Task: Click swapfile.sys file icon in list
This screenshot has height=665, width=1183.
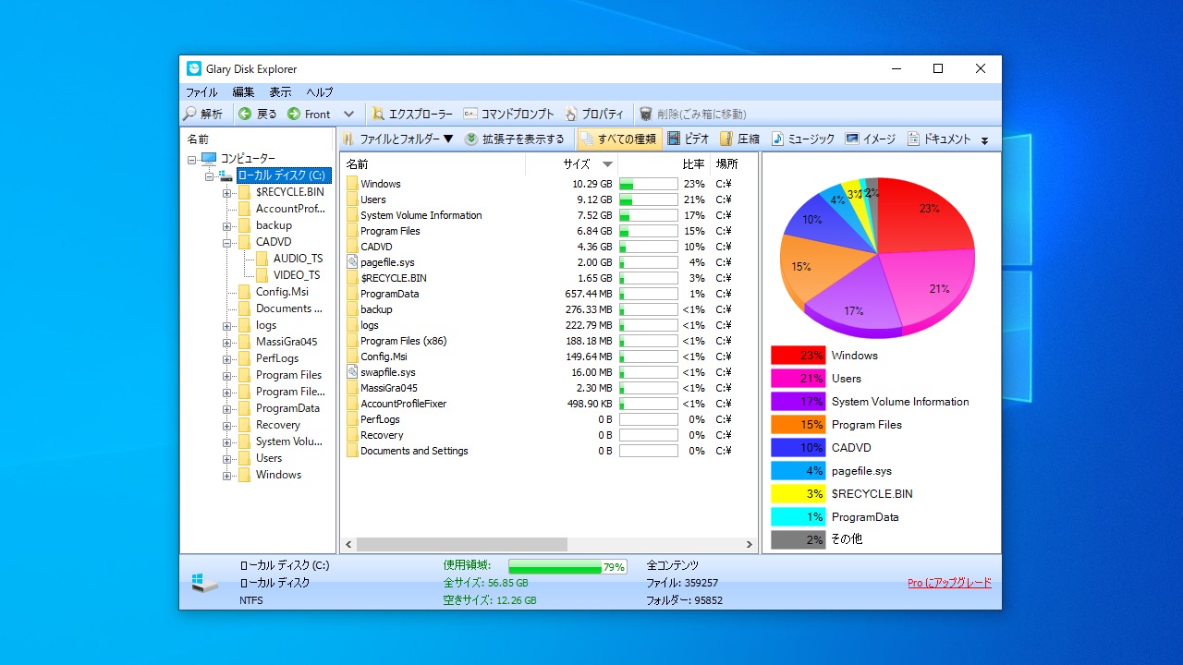Action: [x=352, y=372]
